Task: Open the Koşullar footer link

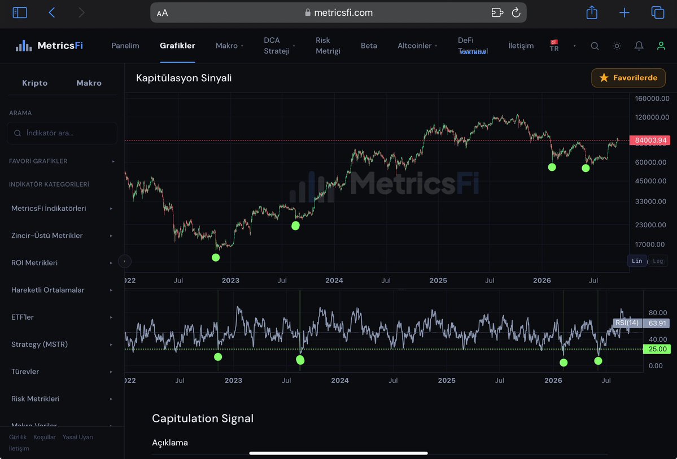Action: (45, 437)
